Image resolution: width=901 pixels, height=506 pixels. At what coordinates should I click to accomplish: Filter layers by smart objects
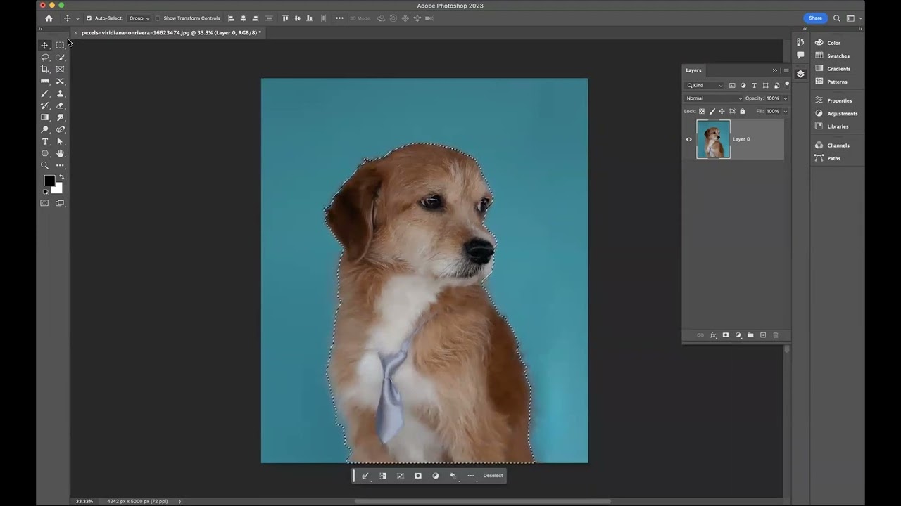pos(777,86)
